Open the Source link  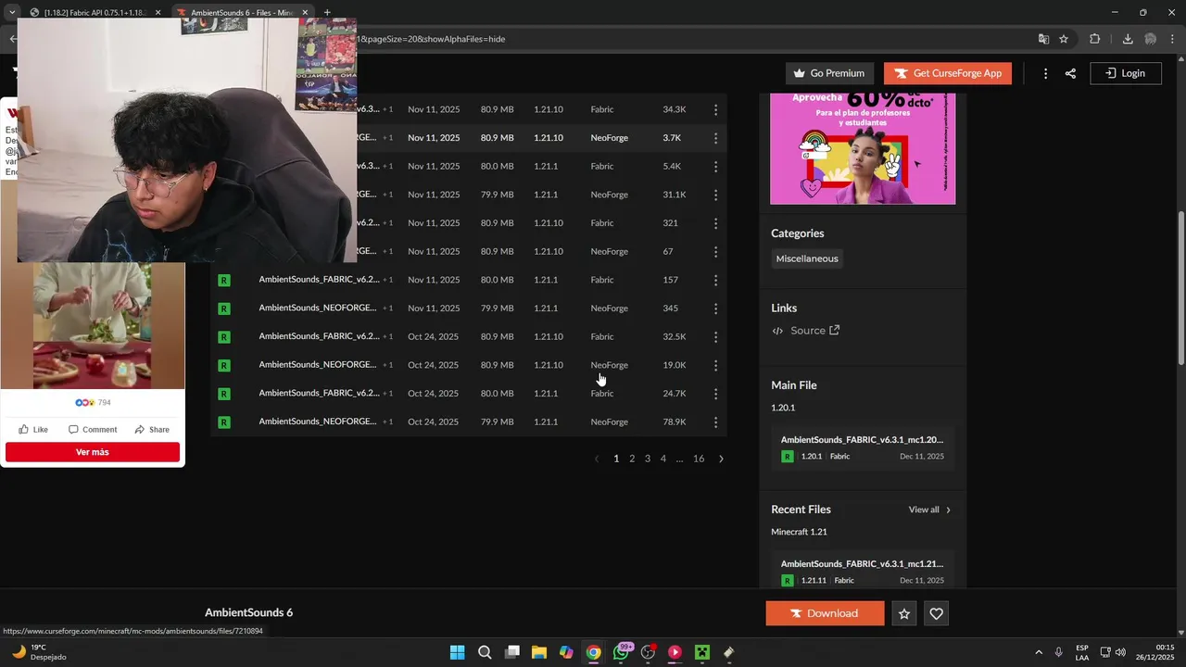806,331
